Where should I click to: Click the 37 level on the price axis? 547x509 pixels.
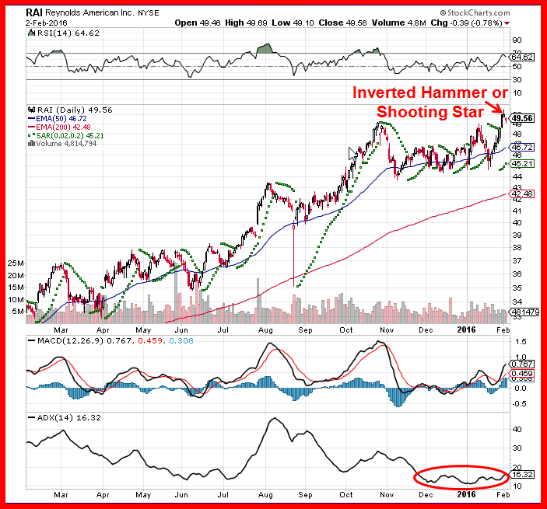point(517,260)
